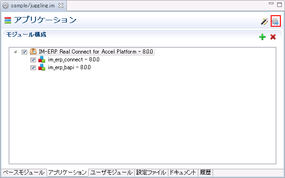This screenshot has height=178, width=285.
Task: Switch to the ベースモジュール tab
Action: pyautogui.click(x=24, y=172)
